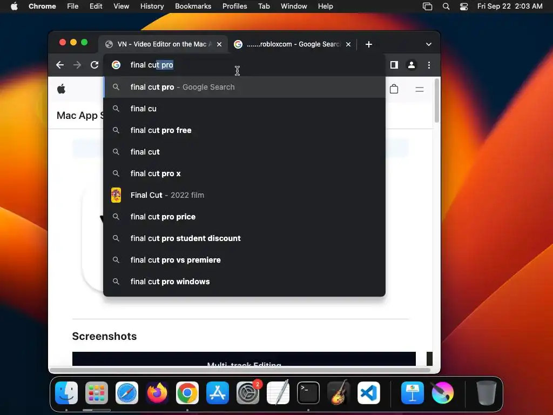The width and height of the screenshot is (553, 415).
Task: Open the File menu
Action: coord(73,6)
